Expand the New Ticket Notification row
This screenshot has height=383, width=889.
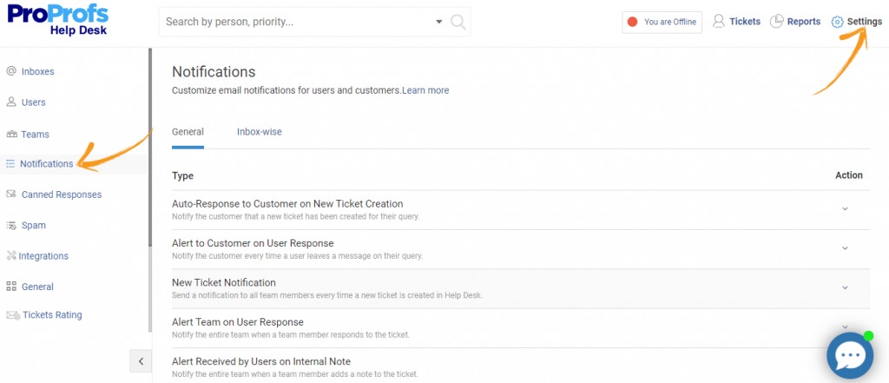click(x=845, y=287)
